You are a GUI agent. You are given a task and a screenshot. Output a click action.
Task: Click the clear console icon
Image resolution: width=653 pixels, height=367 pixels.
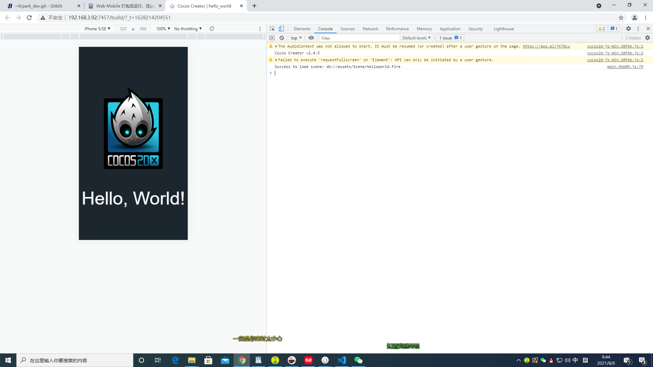[x=282, y=38]
